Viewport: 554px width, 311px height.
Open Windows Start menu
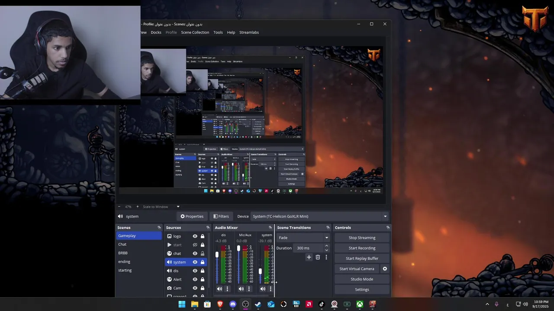[182, 304]
